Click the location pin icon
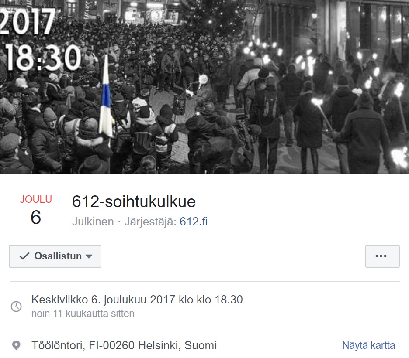This screenshot has height=358, width=409. 16,345
